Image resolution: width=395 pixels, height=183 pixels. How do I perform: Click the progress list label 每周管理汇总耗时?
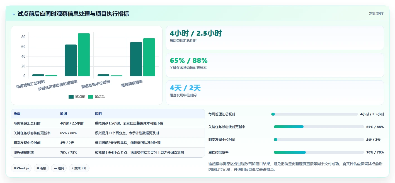tap(222, 114)
